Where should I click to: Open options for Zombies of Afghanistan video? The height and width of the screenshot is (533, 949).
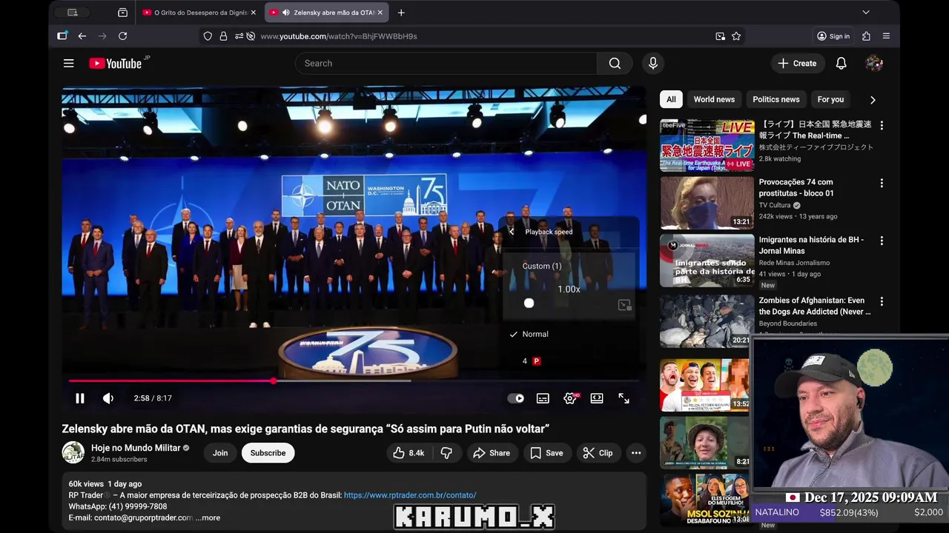(x=882, y=301)
